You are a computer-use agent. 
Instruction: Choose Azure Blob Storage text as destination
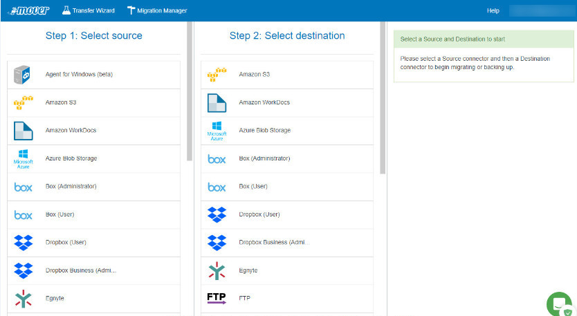click(x=264, y=130)
